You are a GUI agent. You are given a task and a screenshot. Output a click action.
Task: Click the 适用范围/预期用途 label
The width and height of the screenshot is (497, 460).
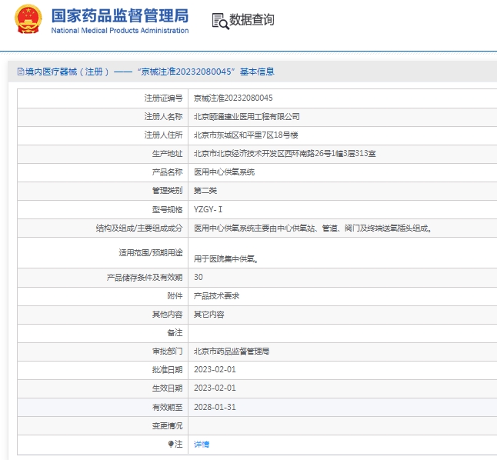pyautogui.click(x=151, y=252)
